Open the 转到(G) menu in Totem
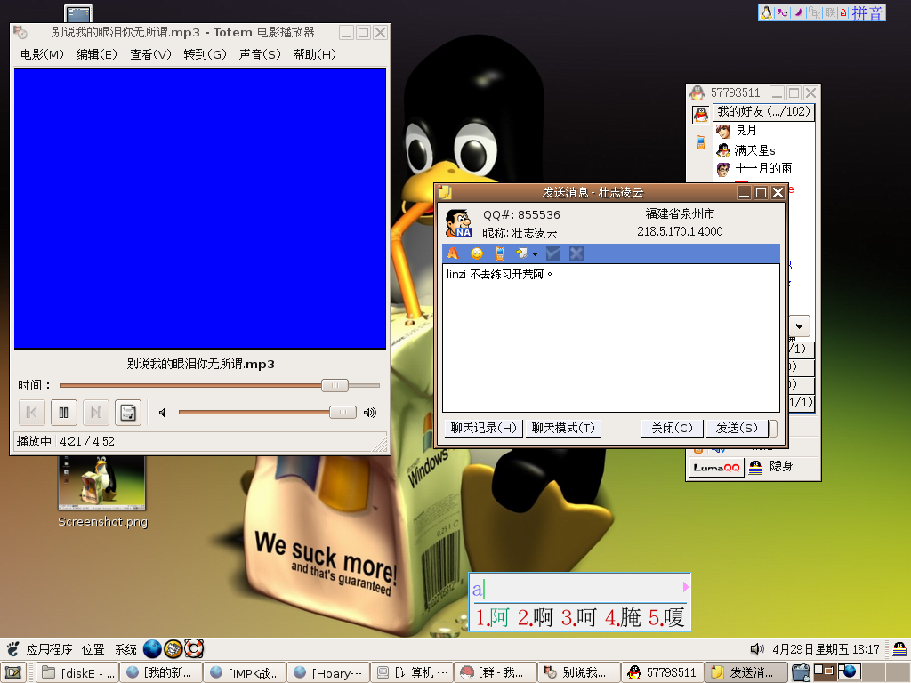 [x=206, y=54]
